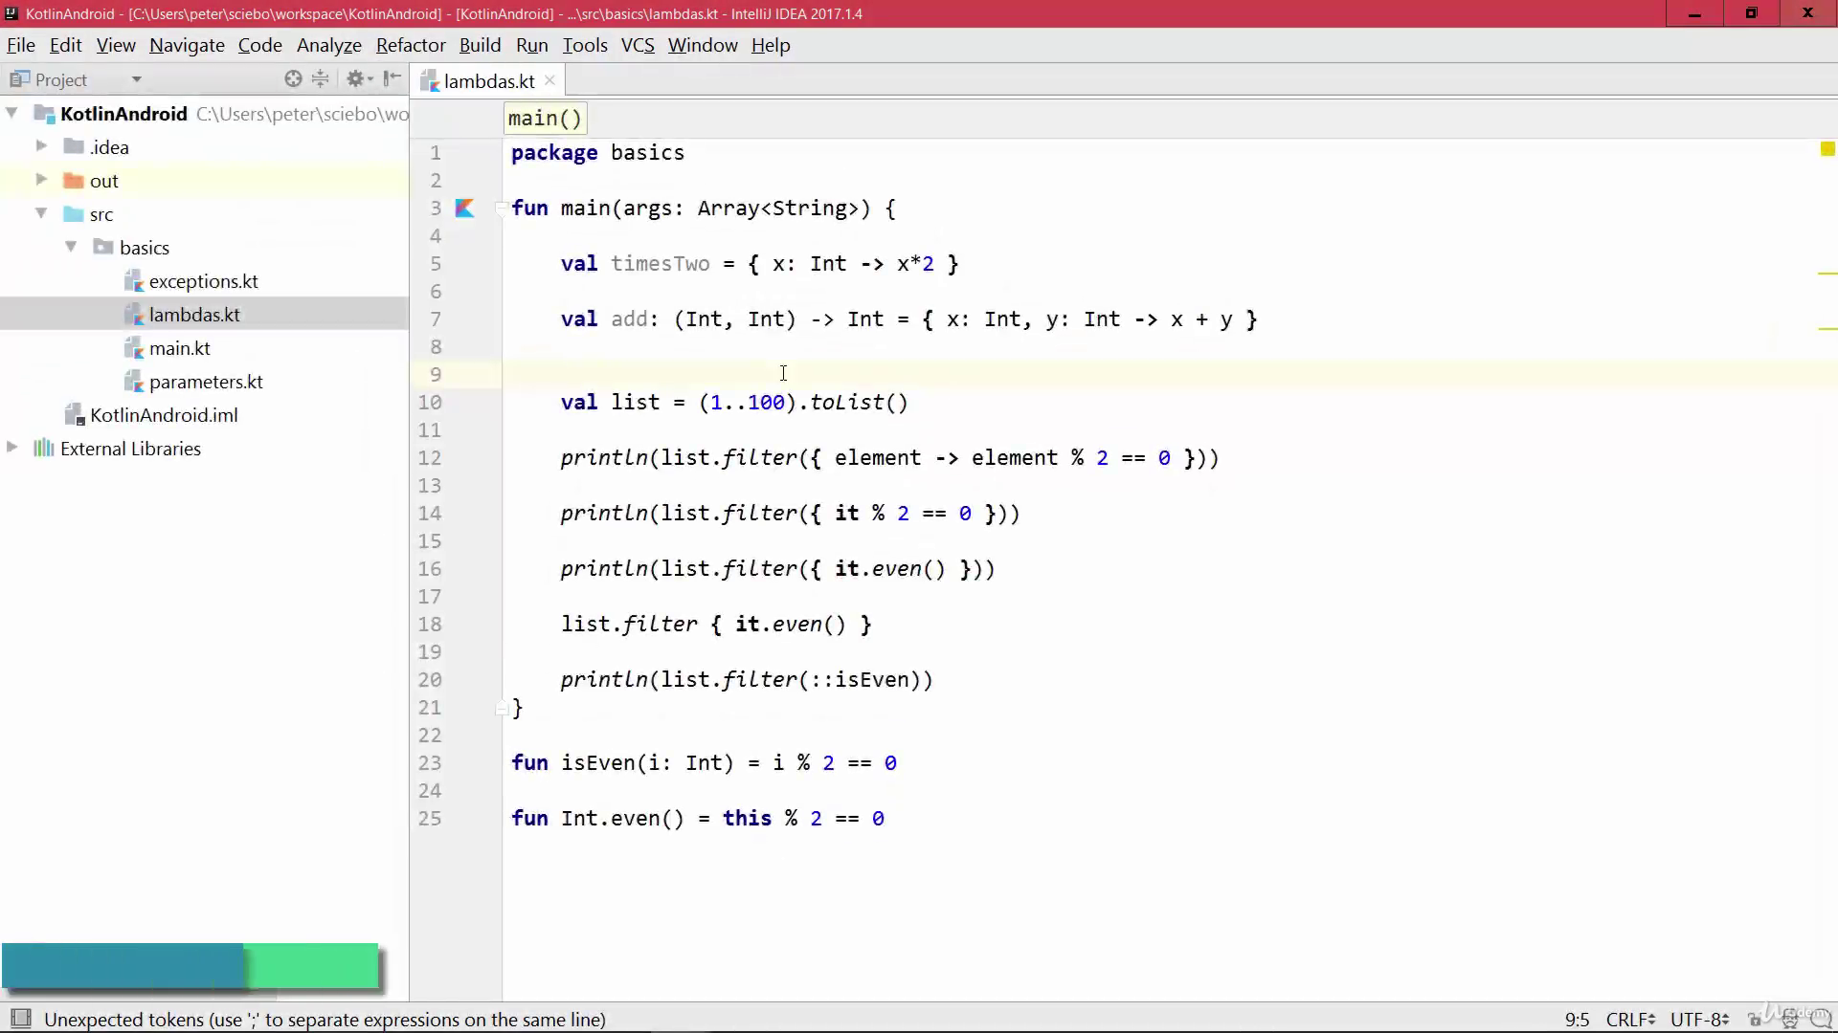
Task: Click the Kotlin run gutter icon beside main
Action: click(x=464, y=209)
